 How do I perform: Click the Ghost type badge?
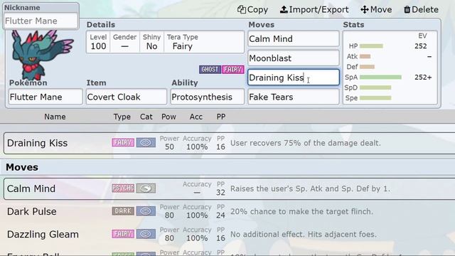pos(210,70)
